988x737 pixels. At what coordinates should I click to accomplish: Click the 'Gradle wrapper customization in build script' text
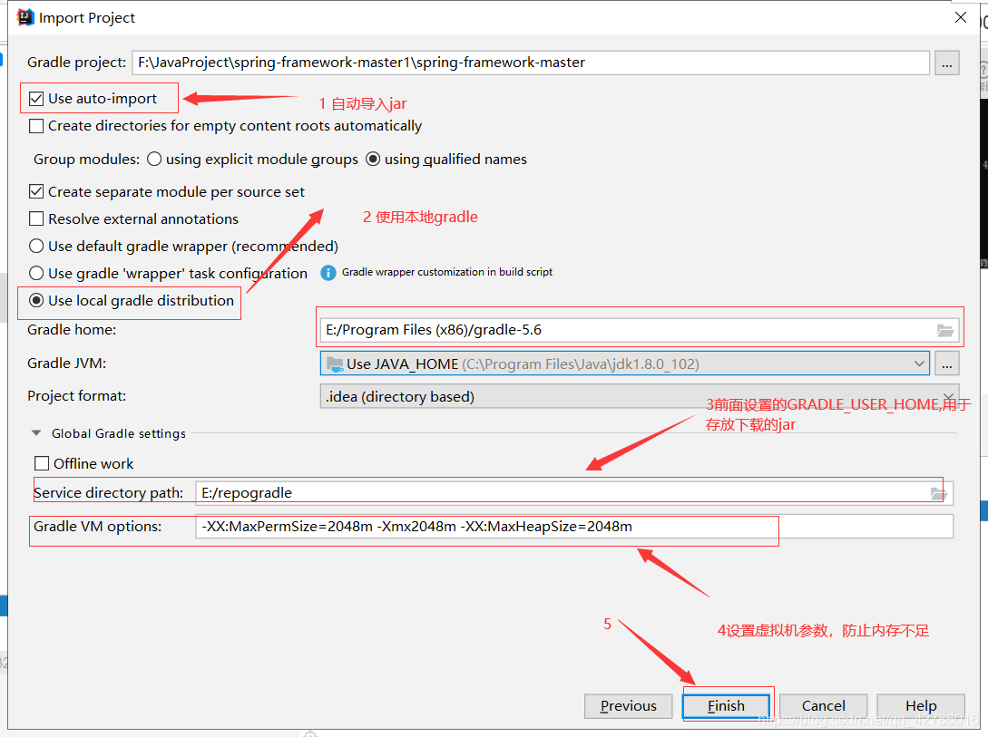pos(446,272)
